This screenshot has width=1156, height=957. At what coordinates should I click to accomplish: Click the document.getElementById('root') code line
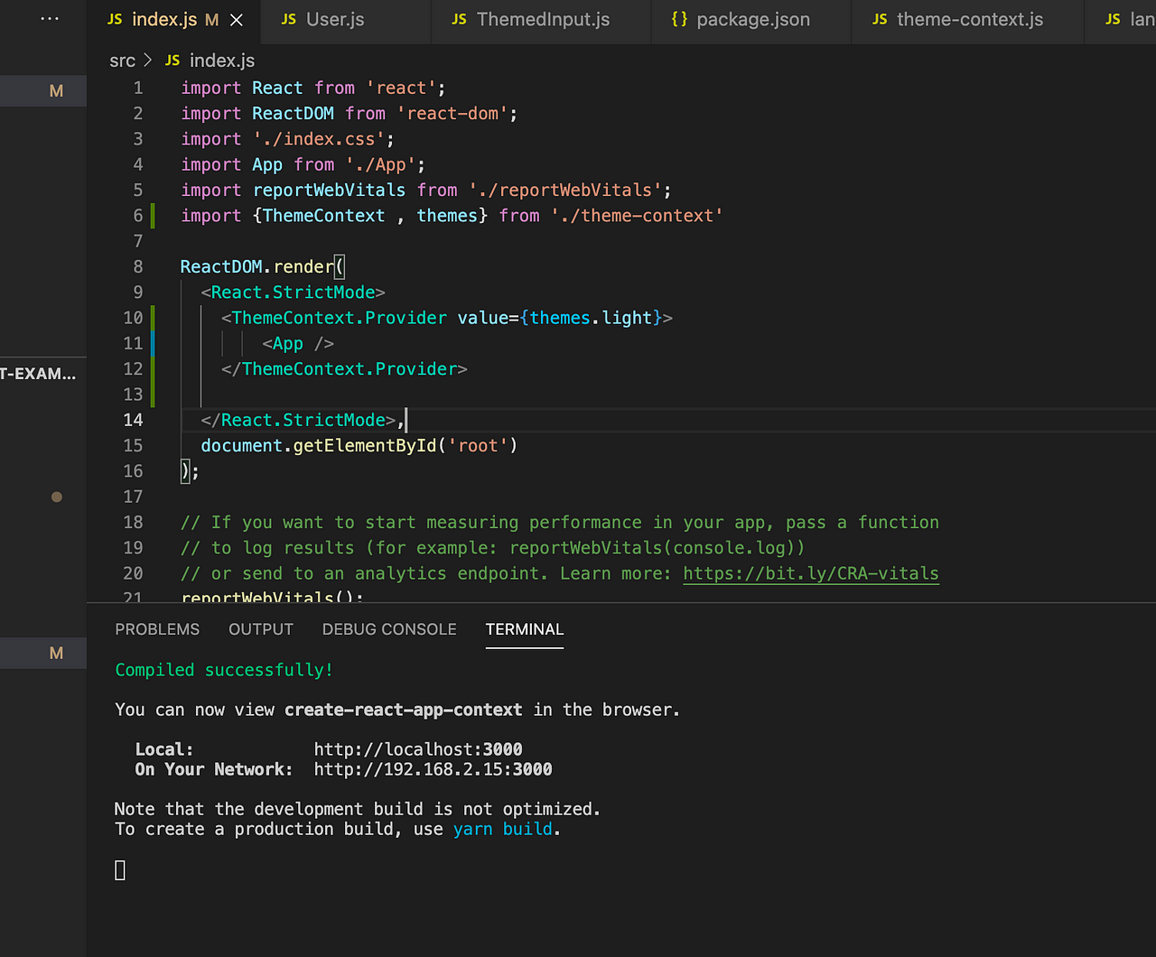[x=359, y=445]
